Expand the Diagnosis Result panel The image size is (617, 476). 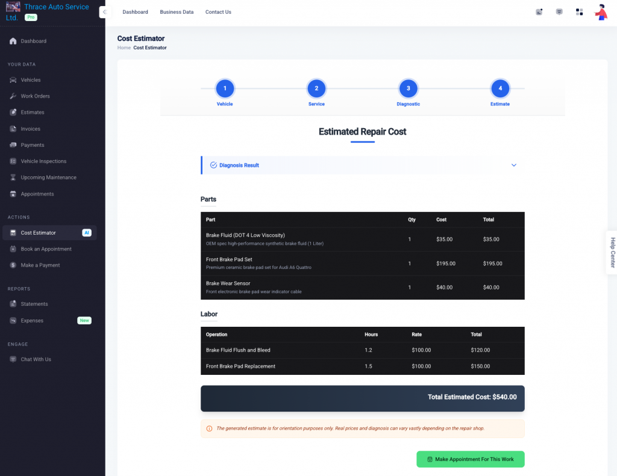coord(513,164)
